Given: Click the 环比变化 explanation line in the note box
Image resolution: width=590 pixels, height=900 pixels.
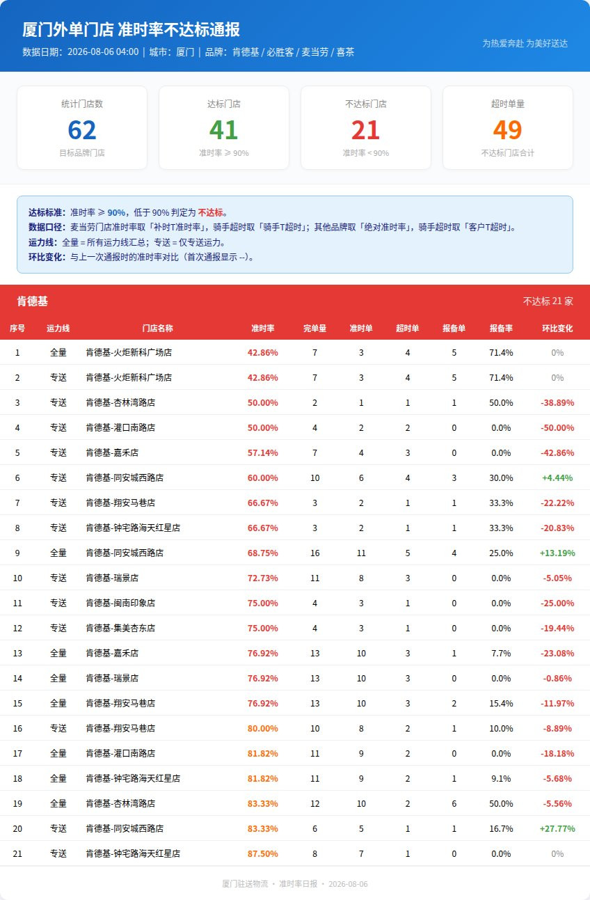Looking at the screenshot, I should [141, 256].
